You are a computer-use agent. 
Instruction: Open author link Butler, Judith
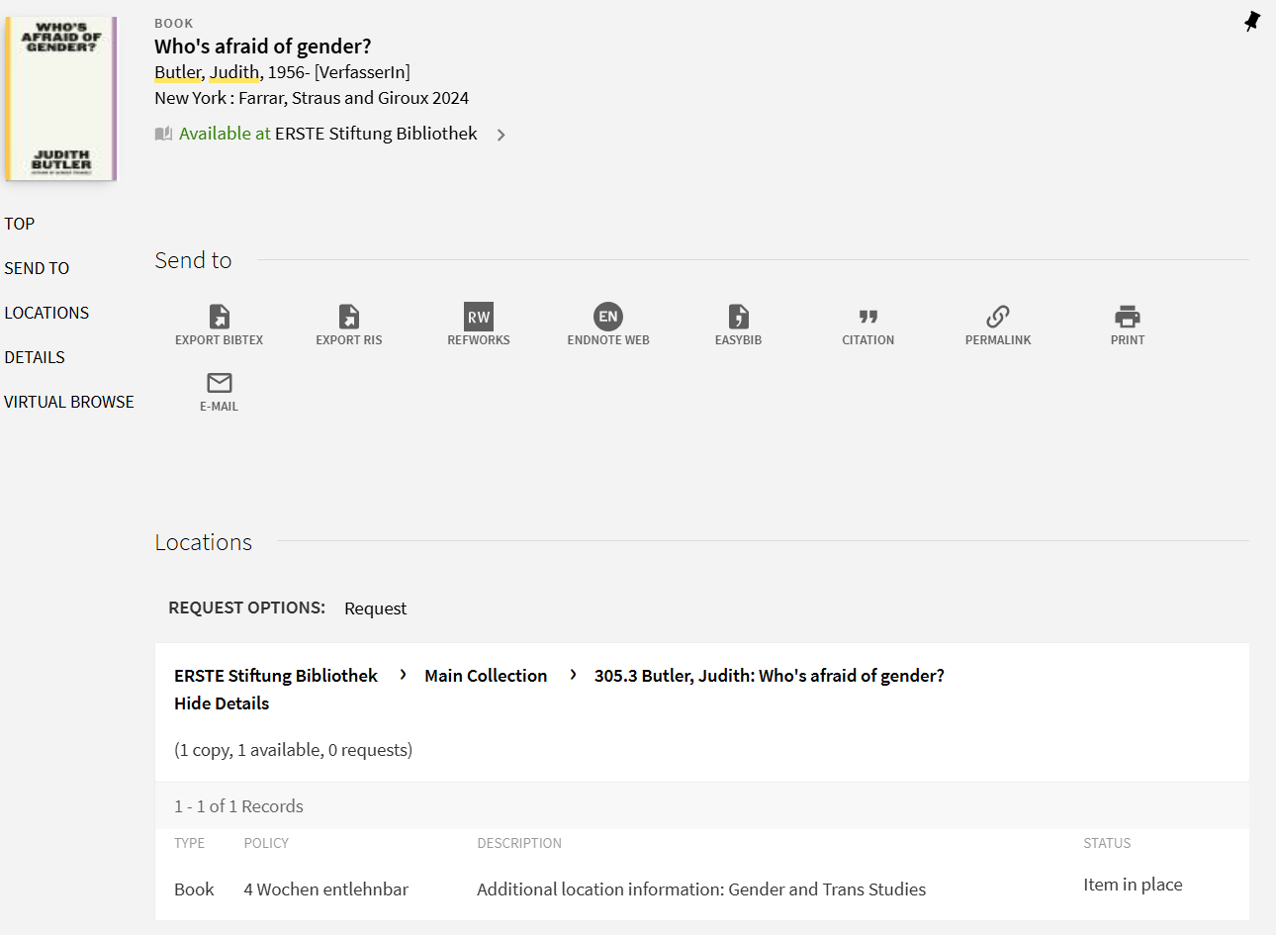click(207, 72)
